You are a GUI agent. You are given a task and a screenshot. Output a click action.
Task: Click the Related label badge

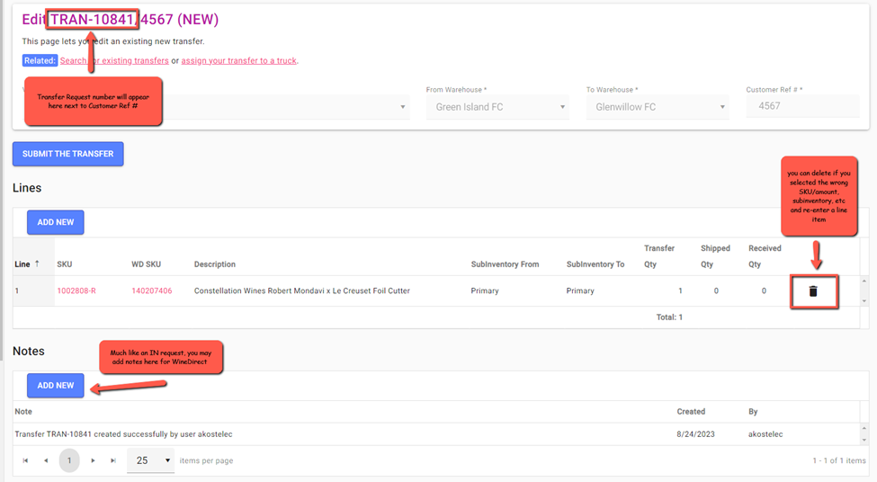40,60
